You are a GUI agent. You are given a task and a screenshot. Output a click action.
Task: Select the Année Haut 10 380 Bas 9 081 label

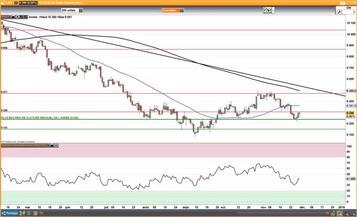(50, 17)
